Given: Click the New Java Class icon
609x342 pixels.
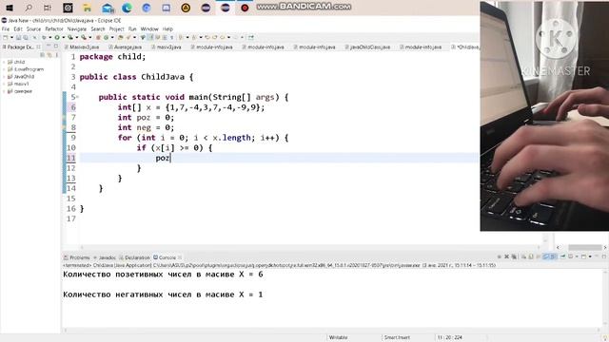Looking at the screenshot, I should 106,38.
